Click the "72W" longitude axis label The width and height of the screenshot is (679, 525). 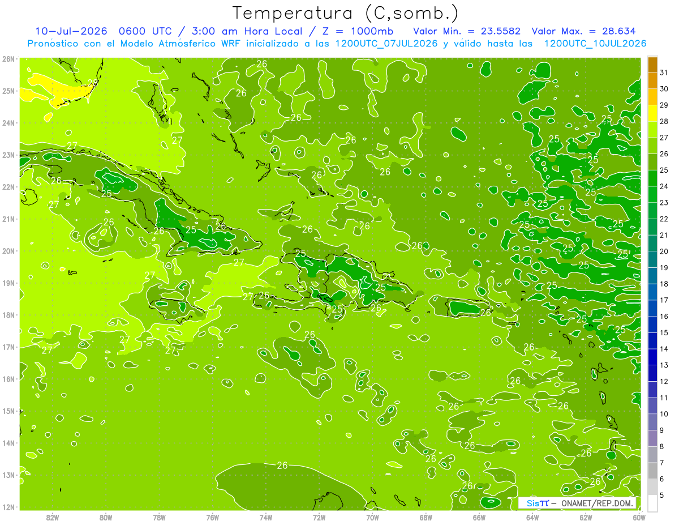coord(319,517)
